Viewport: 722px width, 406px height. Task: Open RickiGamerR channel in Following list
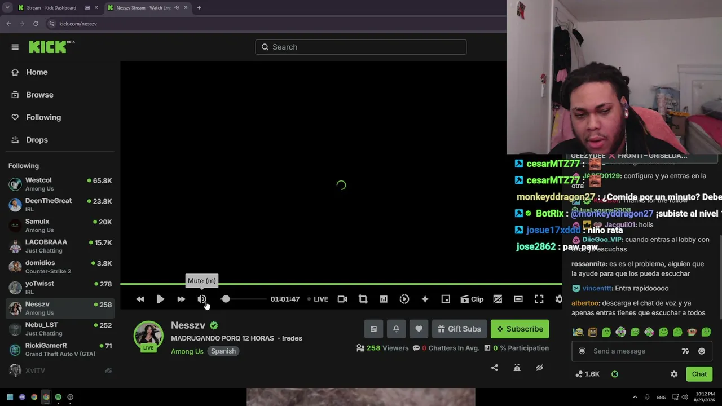[60, 350]
